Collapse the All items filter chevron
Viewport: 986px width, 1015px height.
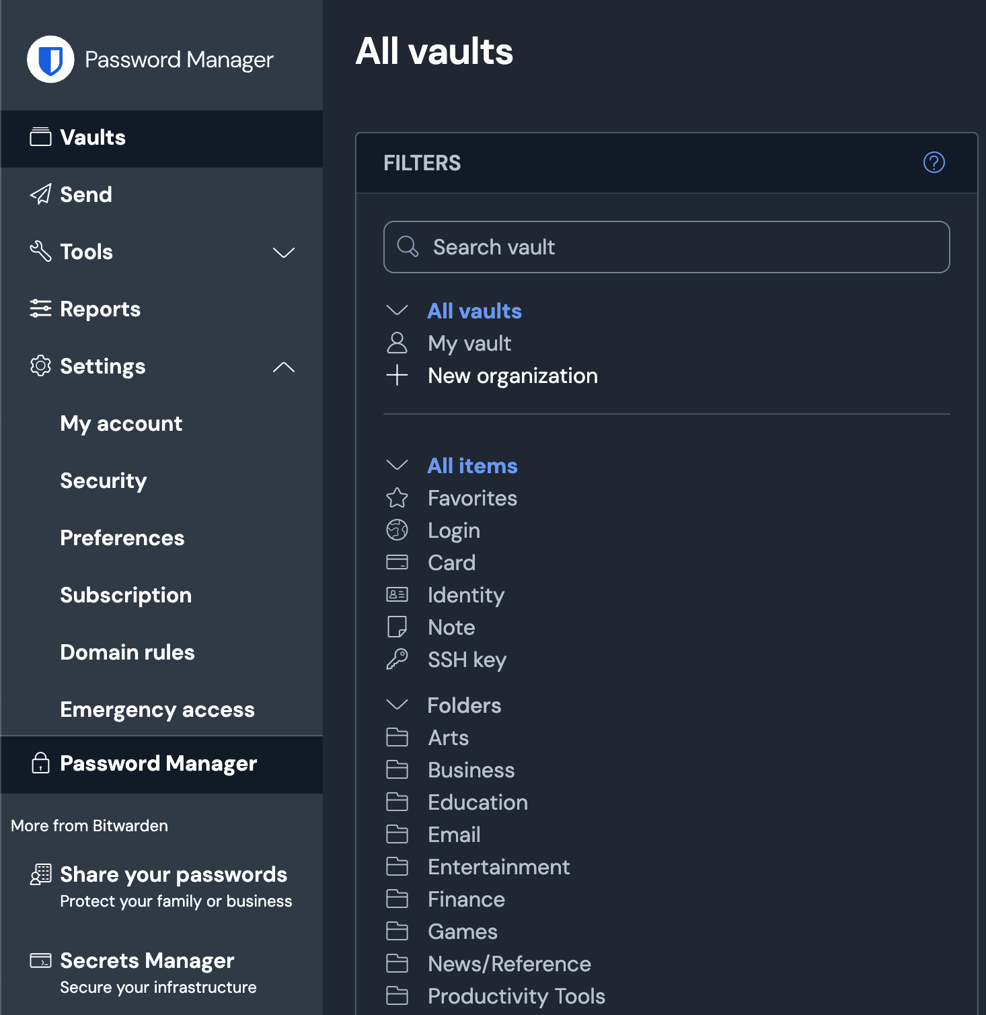pyautogui.click(x=397, y=465)
